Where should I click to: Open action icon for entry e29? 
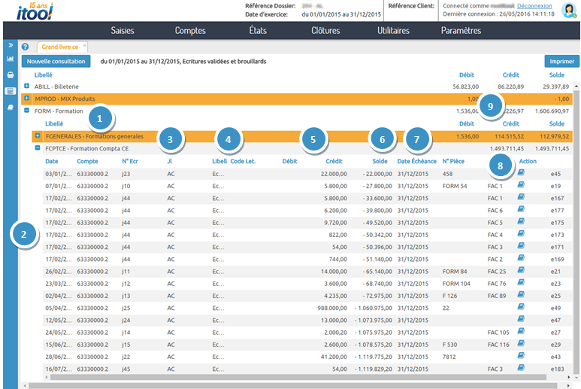click(x=521, y=343)
